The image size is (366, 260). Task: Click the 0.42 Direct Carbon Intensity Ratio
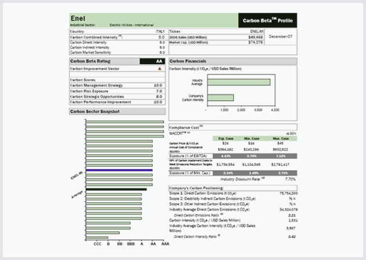tap(292, 237)
